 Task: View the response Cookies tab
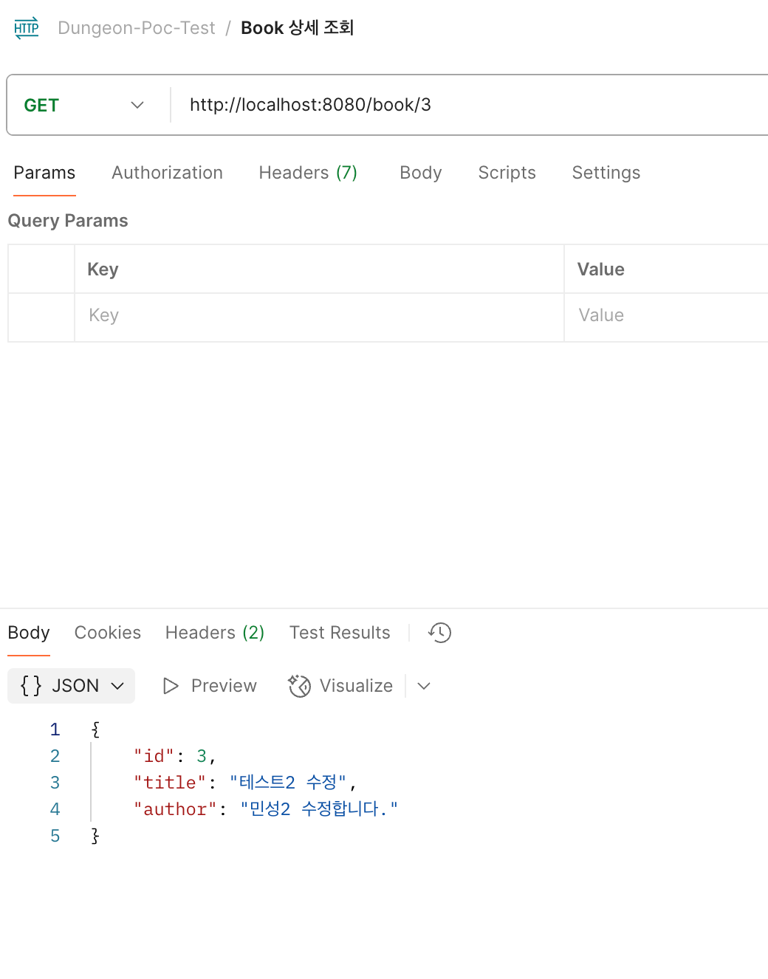(108, 633)
